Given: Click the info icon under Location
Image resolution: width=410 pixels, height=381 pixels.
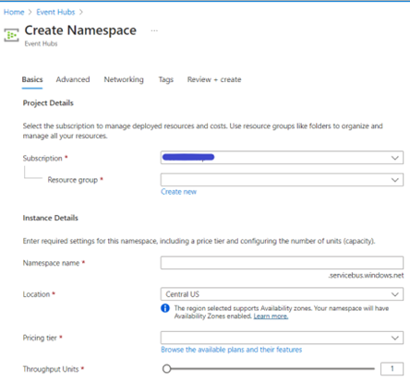Looking at the screenshot, I should [x=165, y=308].
